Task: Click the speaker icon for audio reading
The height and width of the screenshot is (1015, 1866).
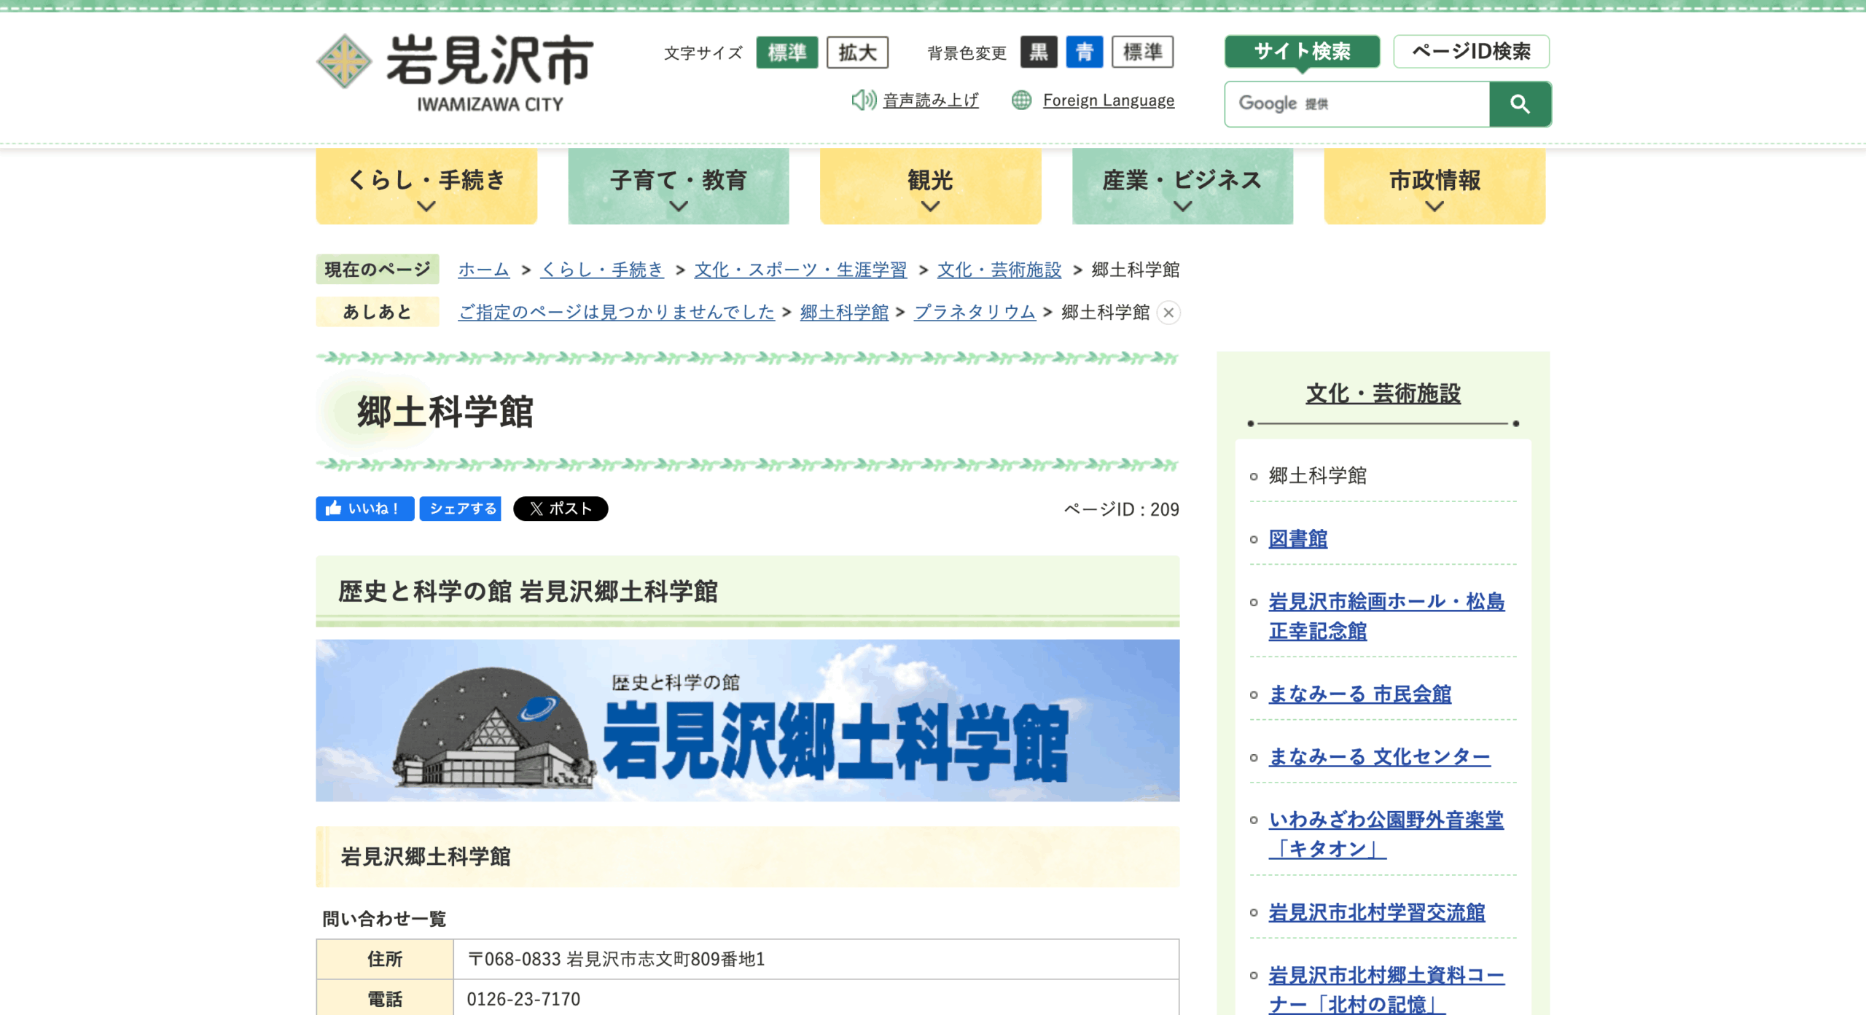Action: click(x=864, y=100)
